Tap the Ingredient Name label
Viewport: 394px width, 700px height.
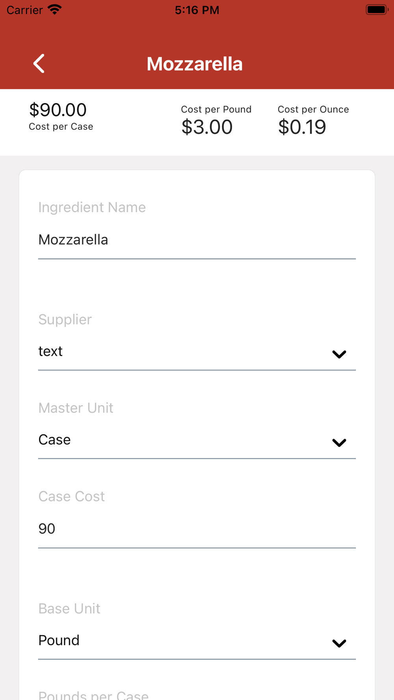click(92, 207)
